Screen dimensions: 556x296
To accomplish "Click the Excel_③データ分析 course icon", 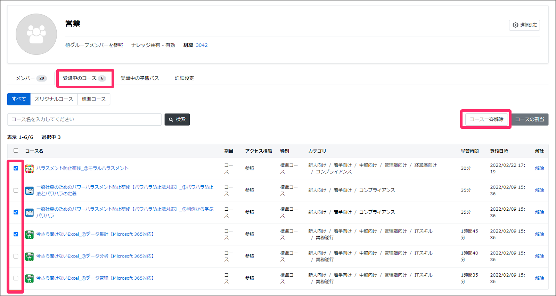I will point(30,256).
